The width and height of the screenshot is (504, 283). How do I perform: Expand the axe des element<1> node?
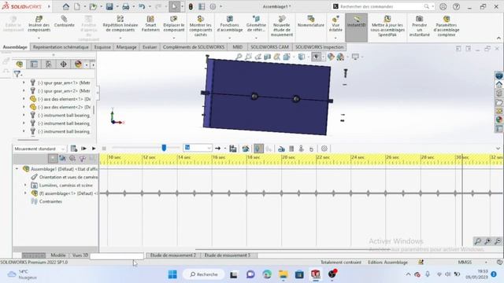24,99
